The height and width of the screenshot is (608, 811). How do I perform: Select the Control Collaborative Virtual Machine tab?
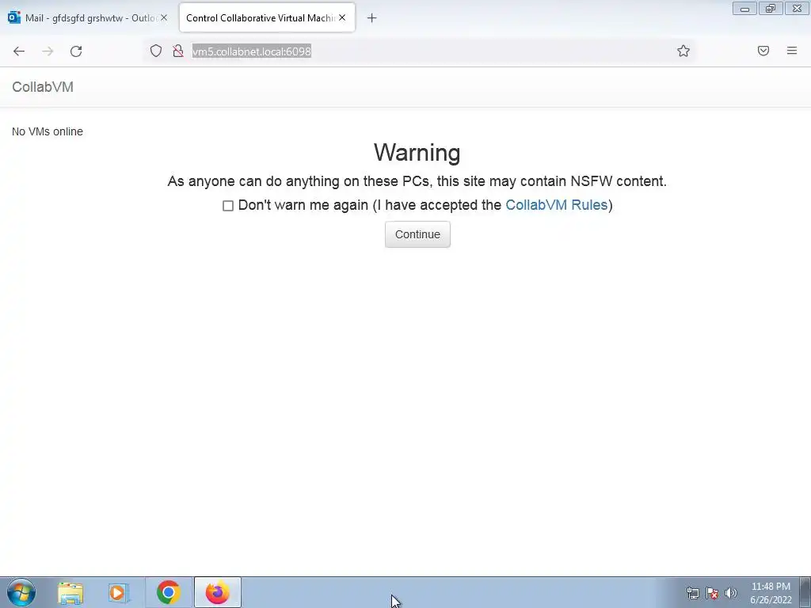[267, 17]
